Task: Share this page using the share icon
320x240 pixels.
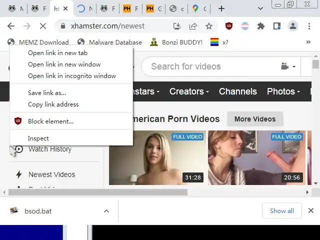Action: [x=193, y=26]
